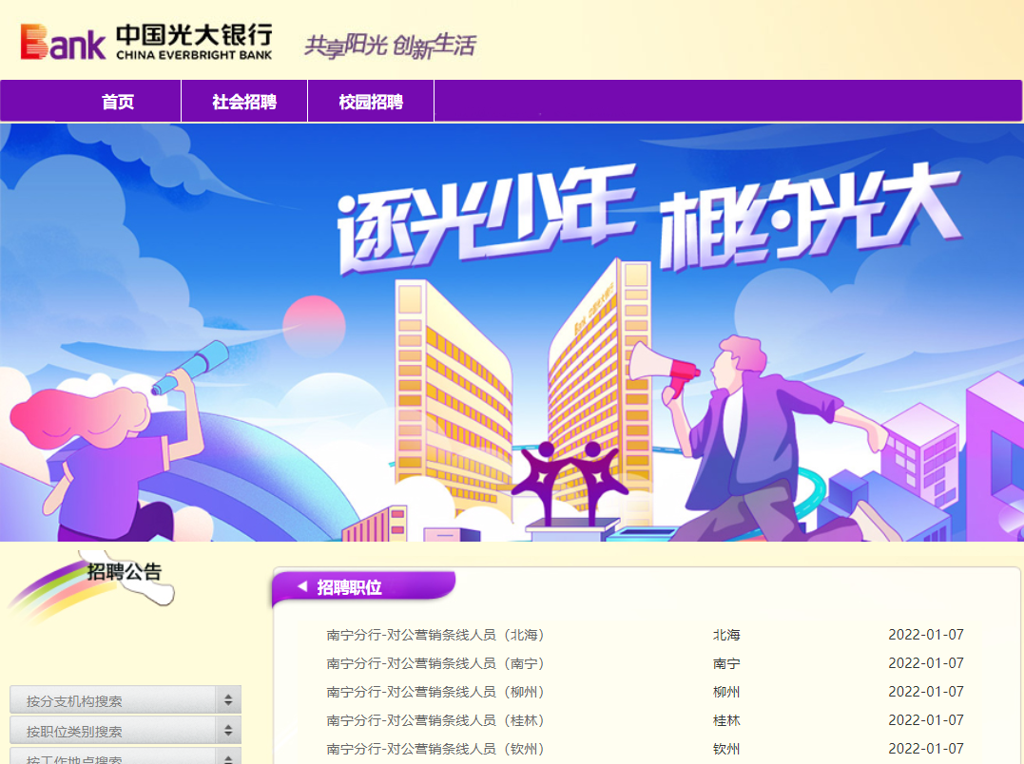Open job 南宁分行-对公营销条线人员（北海）
The height and width of the screenshot is (764, 1024).
(x=435, y=635)
